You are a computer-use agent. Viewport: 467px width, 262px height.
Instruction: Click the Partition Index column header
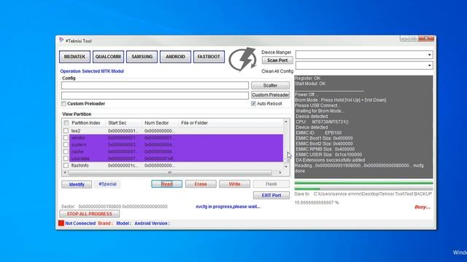coord(86,123)
